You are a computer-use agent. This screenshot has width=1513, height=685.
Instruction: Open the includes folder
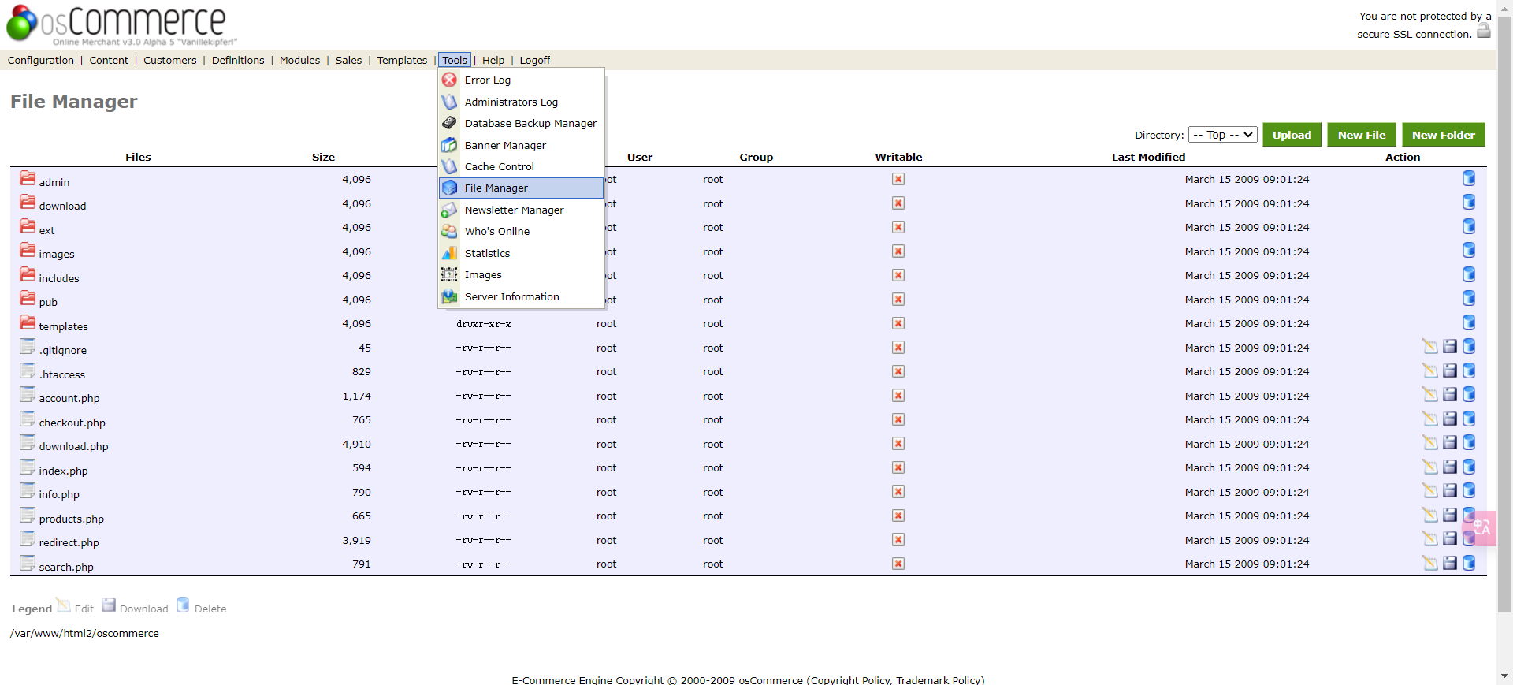coord(59,278)
